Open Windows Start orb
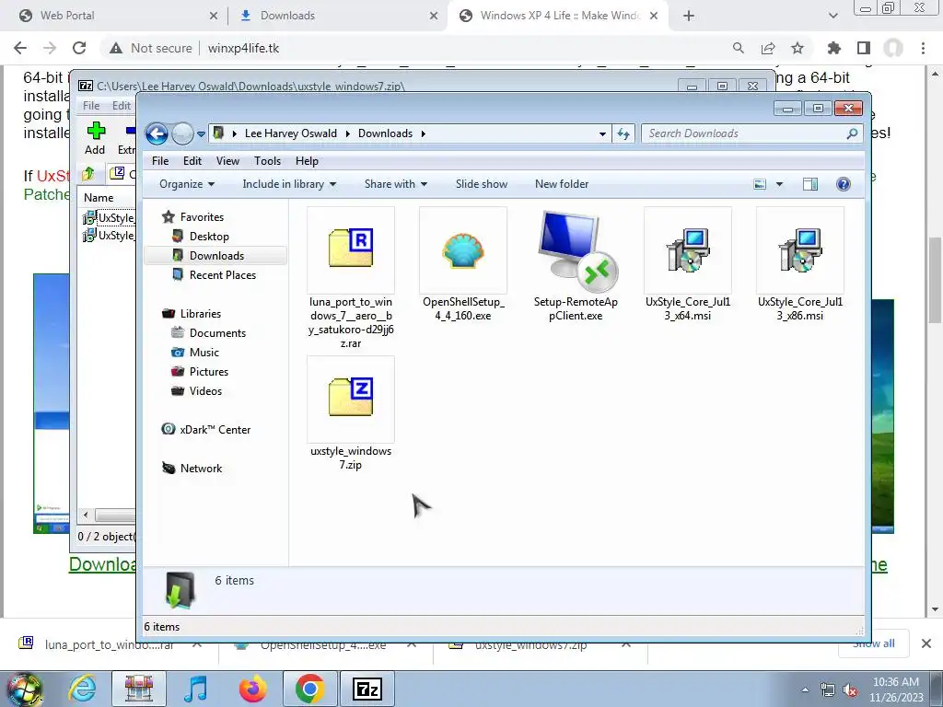 [25, 689]
